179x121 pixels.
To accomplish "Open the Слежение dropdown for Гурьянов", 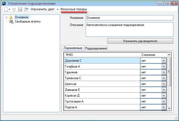I will pos(164,72).
